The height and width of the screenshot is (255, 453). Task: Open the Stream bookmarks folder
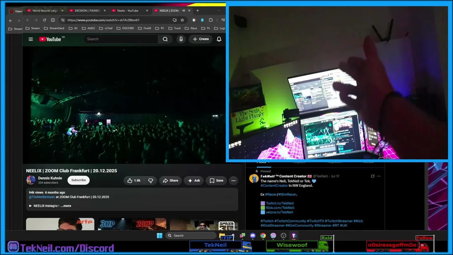click(x=33, y=28)
